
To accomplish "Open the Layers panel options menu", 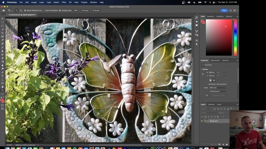I will point(237,104).
